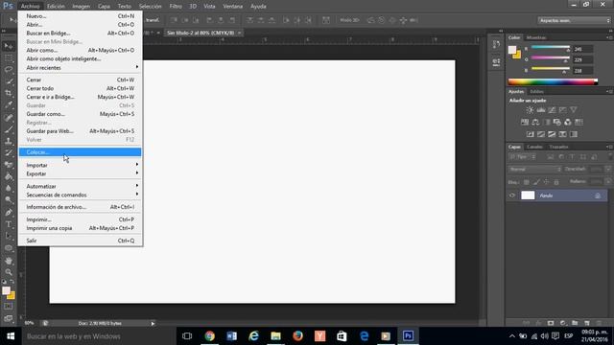This screenshot has width=614, height=345.
Task: Toggle lock all icon in Bloq row
Action: pos(556,182)
